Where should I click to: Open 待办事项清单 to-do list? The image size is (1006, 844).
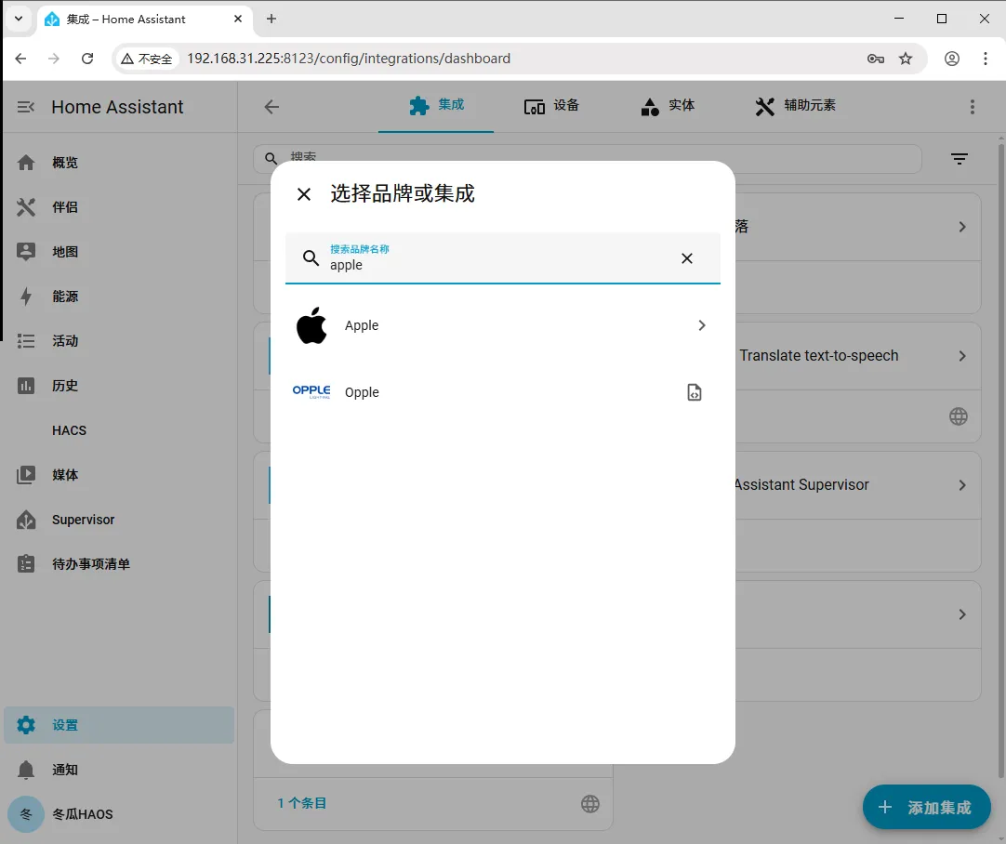119,564
